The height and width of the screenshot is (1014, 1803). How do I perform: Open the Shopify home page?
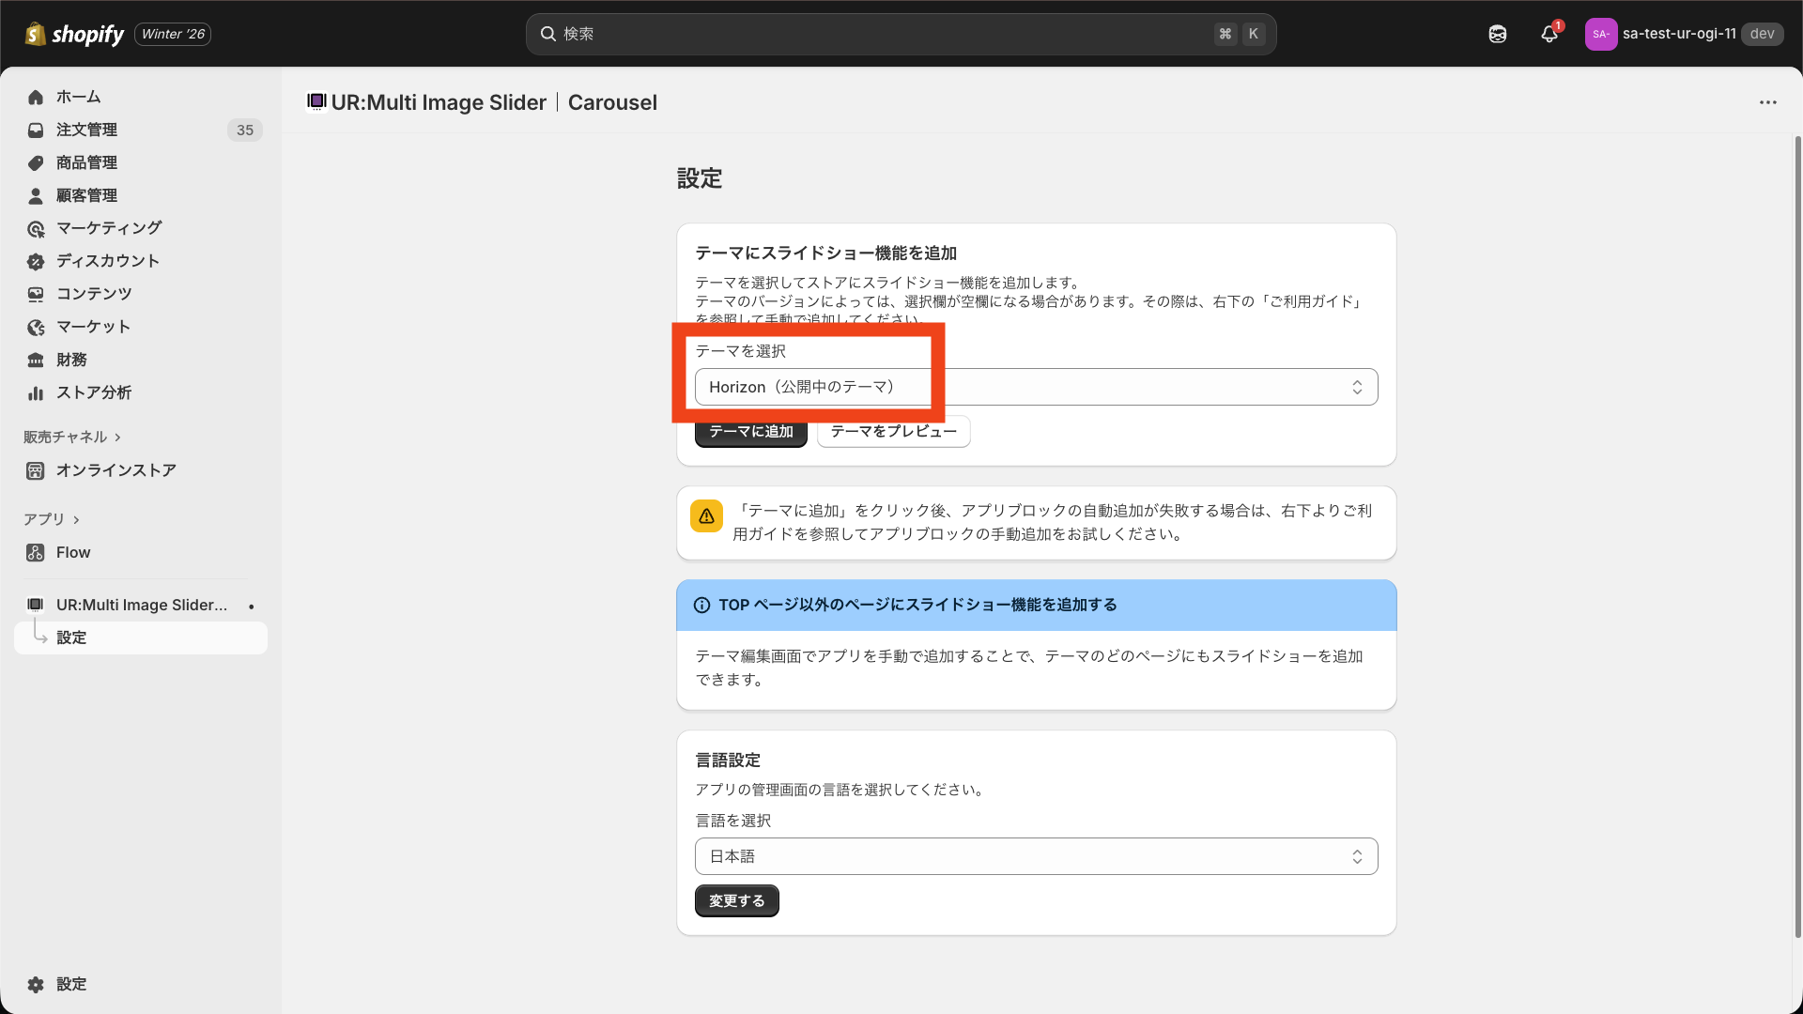tap(79, 97)
